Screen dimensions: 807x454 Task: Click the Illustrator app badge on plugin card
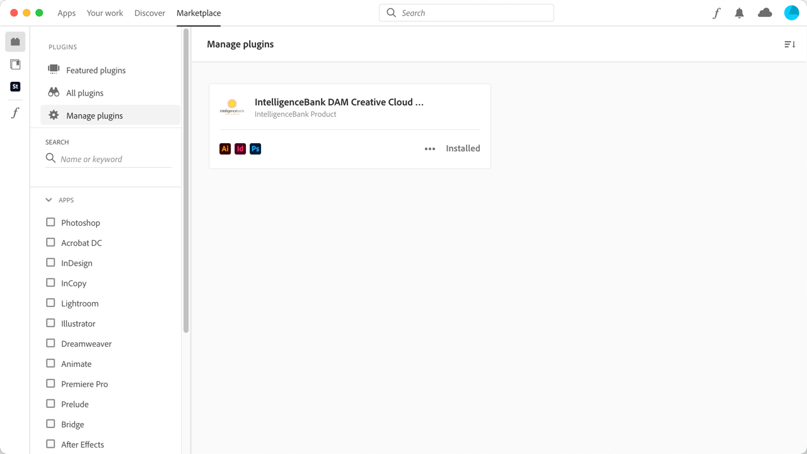(225, 149)
